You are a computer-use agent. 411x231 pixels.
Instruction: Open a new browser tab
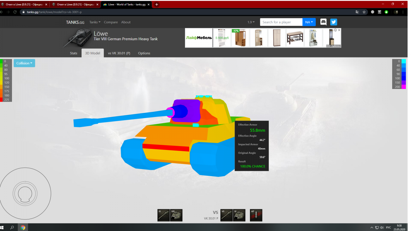point(157,4)
